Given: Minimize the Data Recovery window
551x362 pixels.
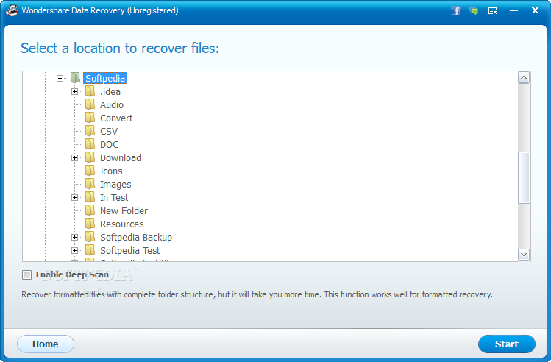Looking at the screenshot, I should (x=513, y=10).
